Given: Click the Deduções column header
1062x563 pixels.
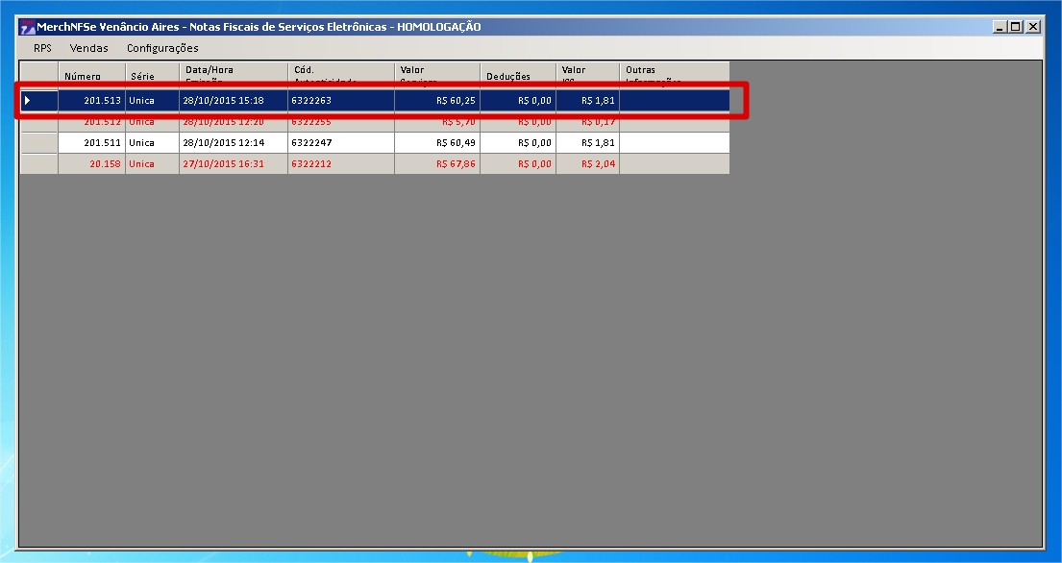Looking at the screenshot, I should click(x=518, y=74).
